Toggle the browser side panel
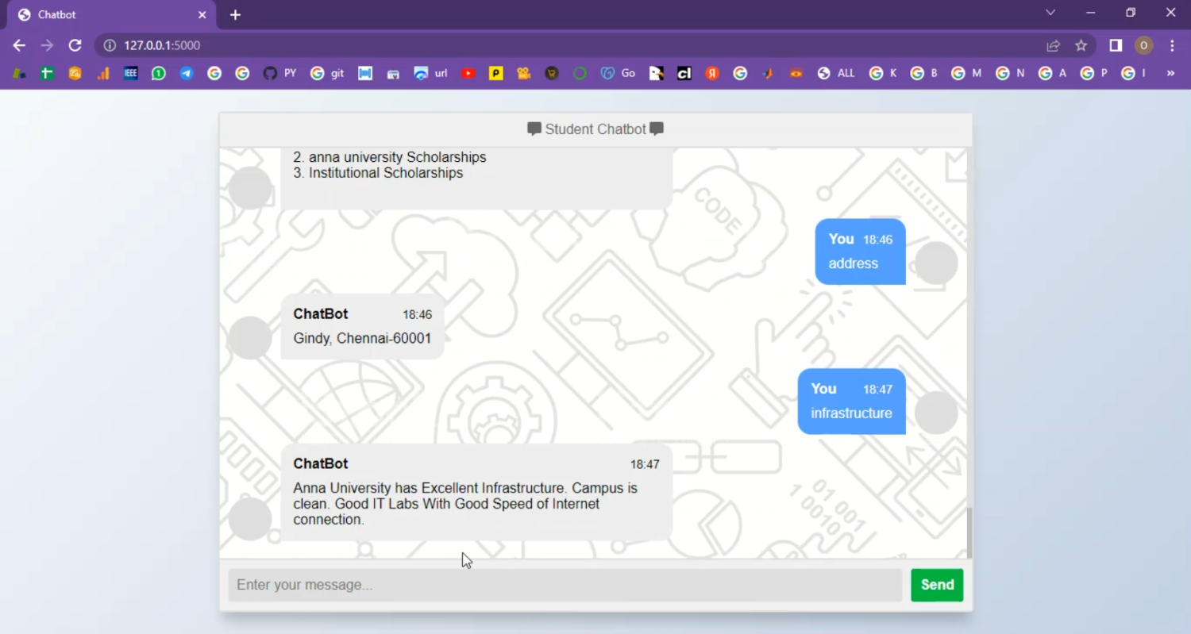1191x634 pixels. point(1116,45)
